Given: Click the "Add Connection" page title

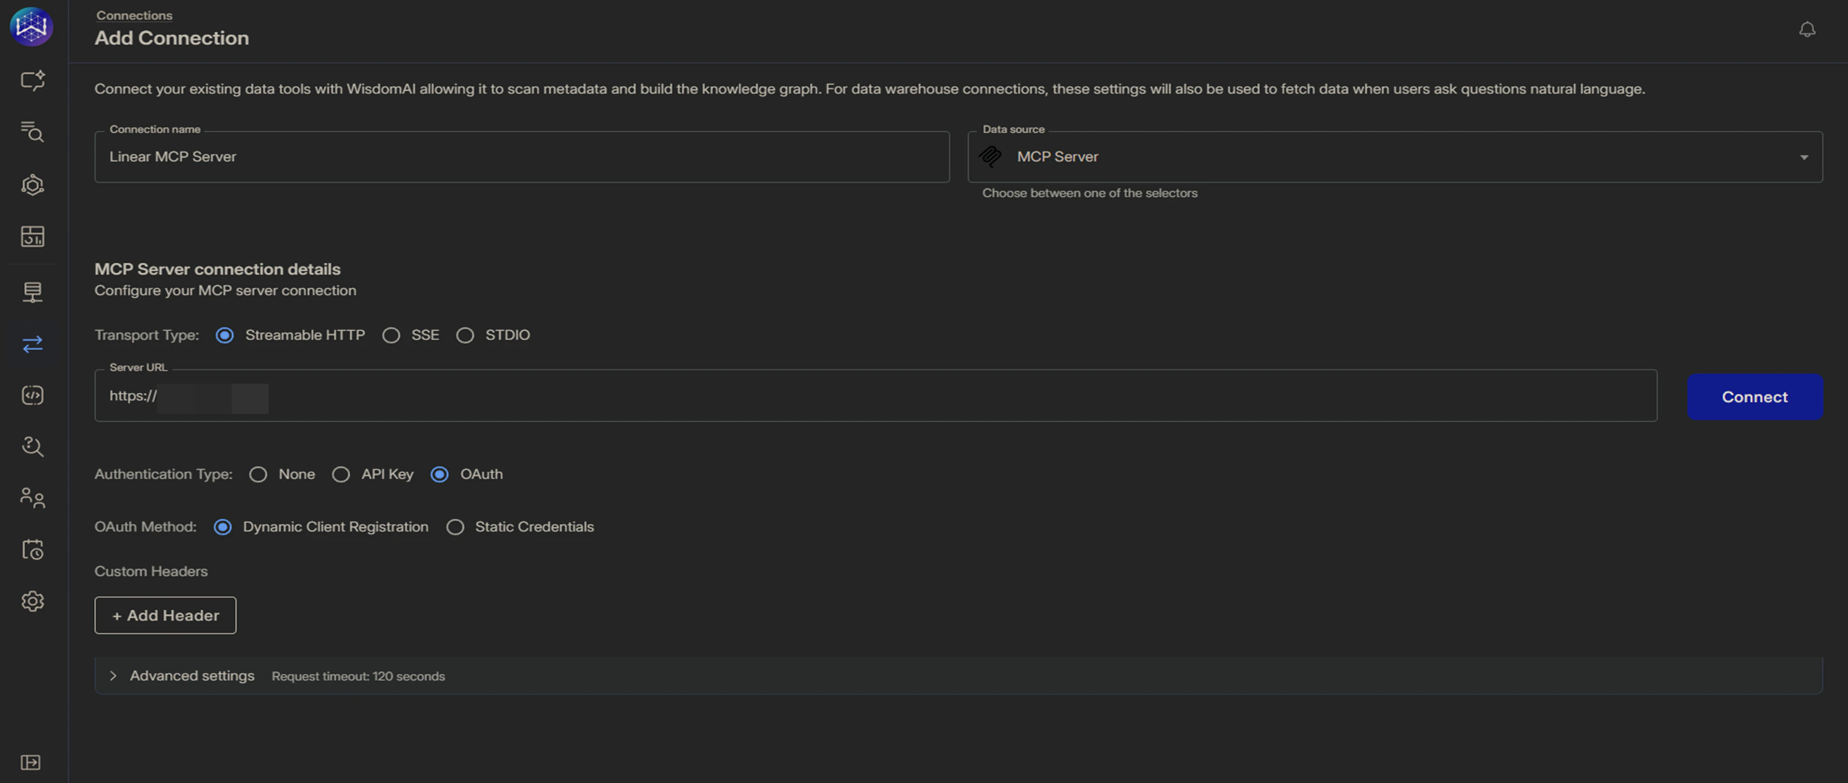Looking at the screenshot, I should pyautogui.click(x=171, y=38).
